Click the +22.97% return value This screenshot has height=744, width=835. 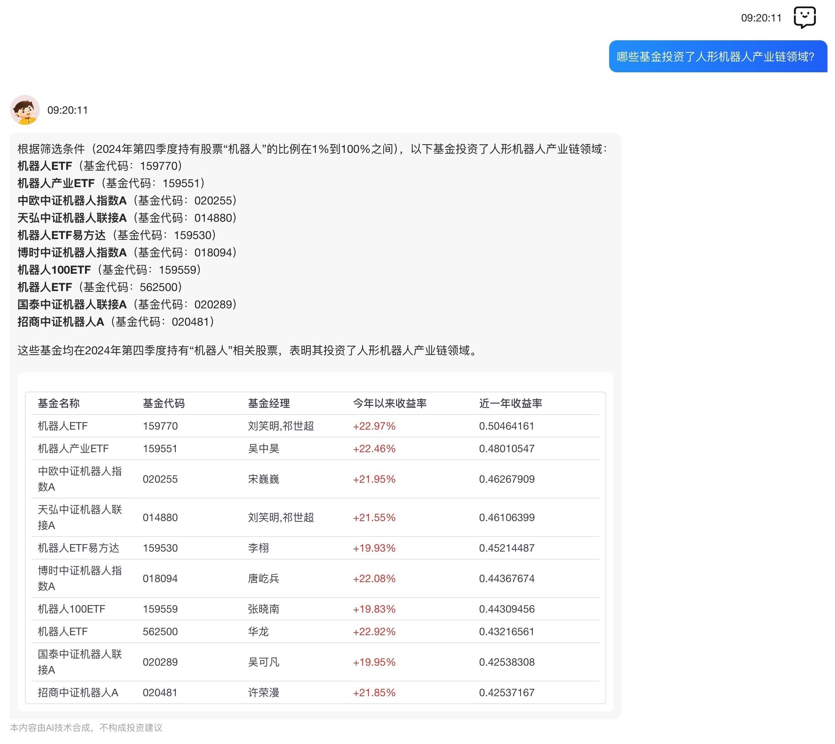374,426
